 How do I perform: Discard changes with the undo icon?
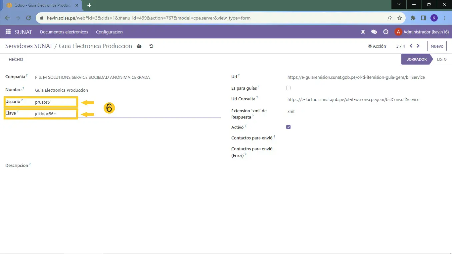click(x=151, y=46)
